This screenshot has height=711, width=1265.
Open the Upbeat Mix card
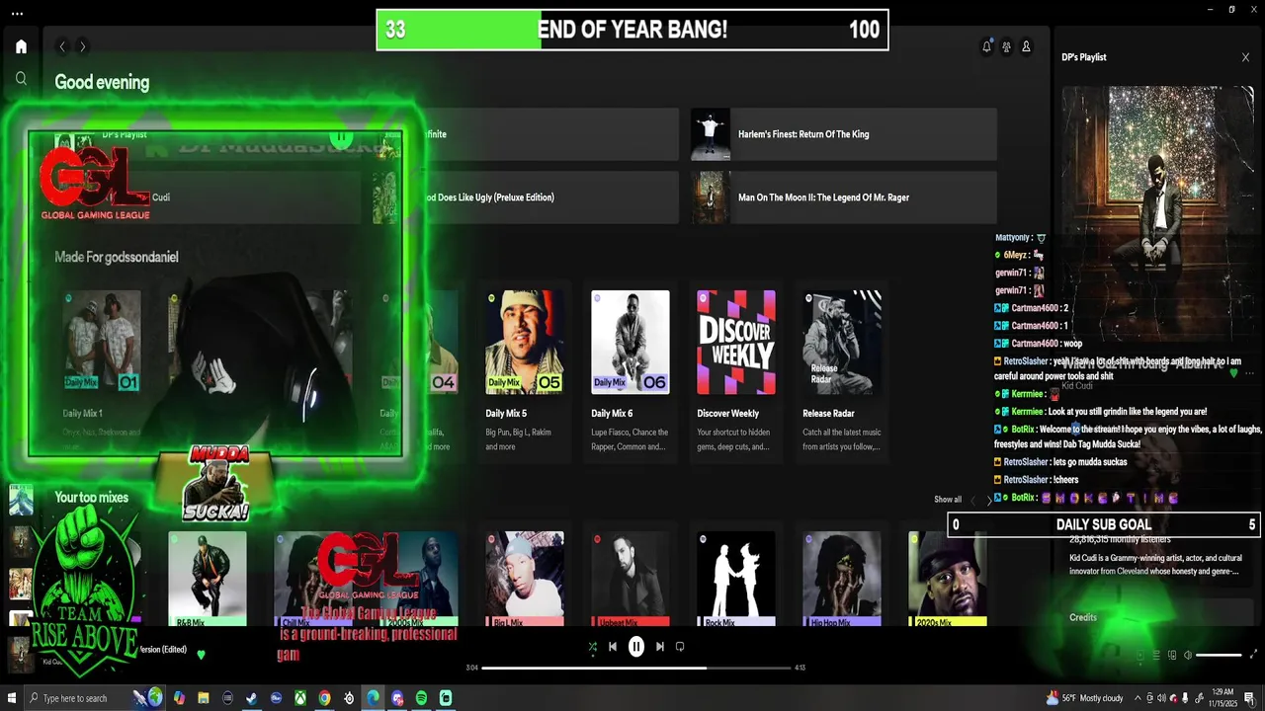631,579
